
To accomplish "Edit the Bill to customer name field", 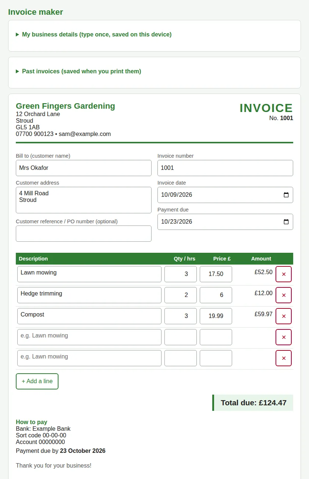I will click(x=84, y=168).
